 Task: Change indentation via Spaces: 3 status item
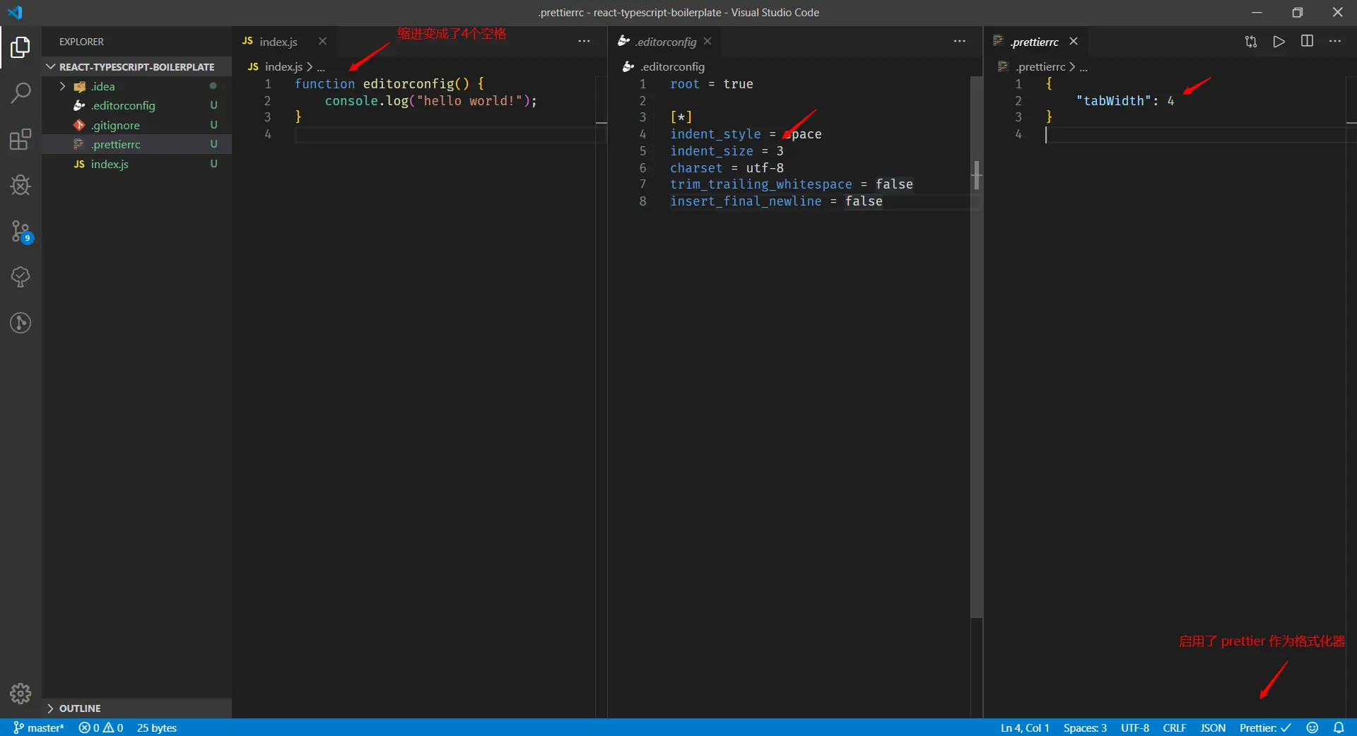point(1085,728)
